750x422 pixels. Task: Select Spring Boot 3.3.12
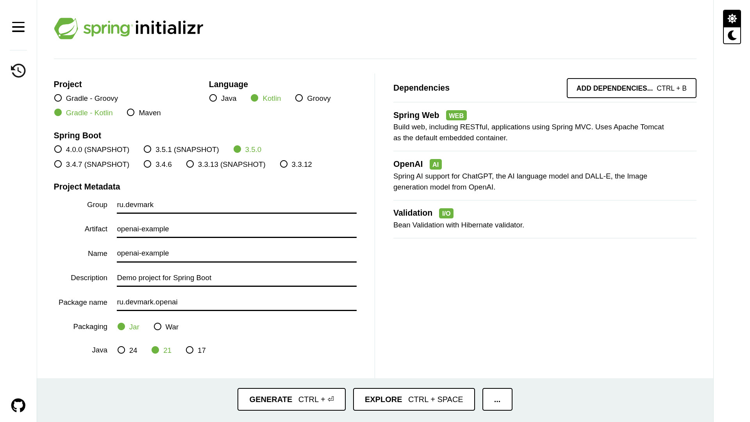(296, 165)
